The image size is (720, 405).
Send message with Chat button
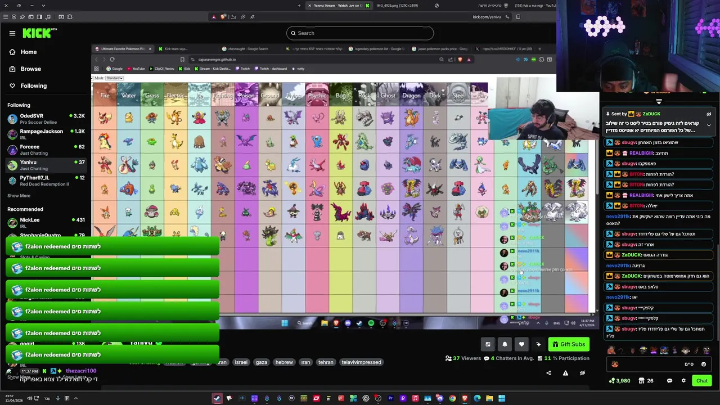click(x=702, y=381)
